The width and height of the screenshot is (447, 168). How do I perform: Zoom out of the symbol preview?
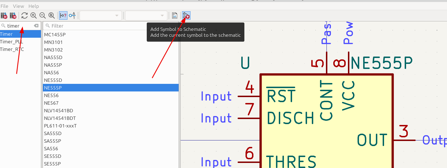(43, 15)
